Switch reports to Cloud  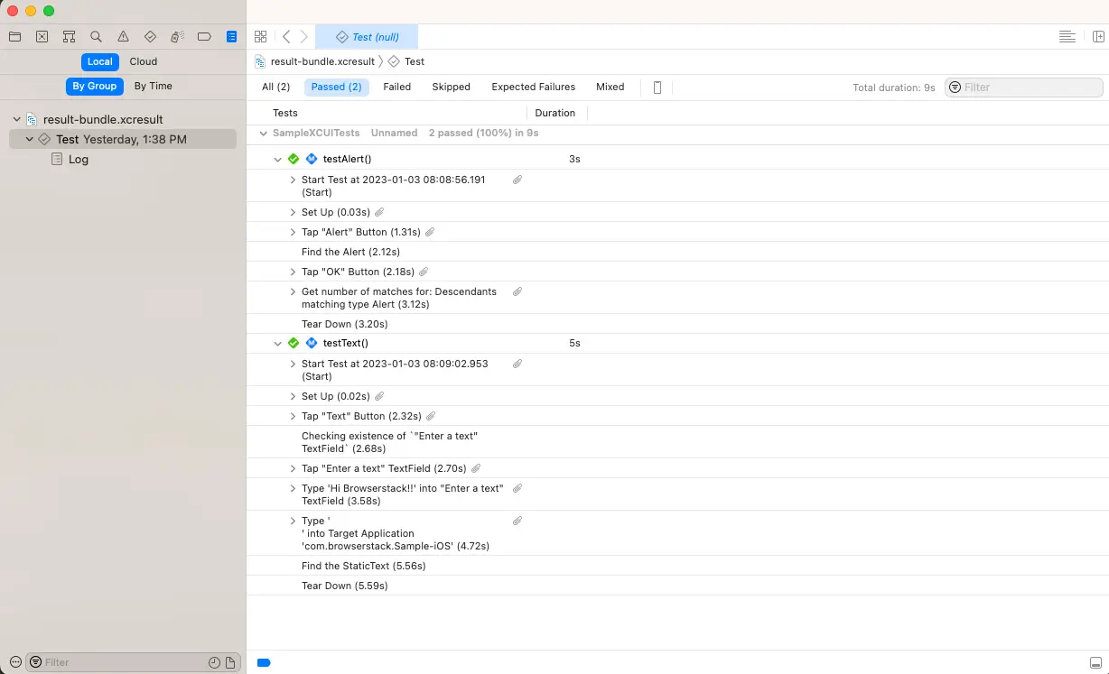[x=143, y=61]
